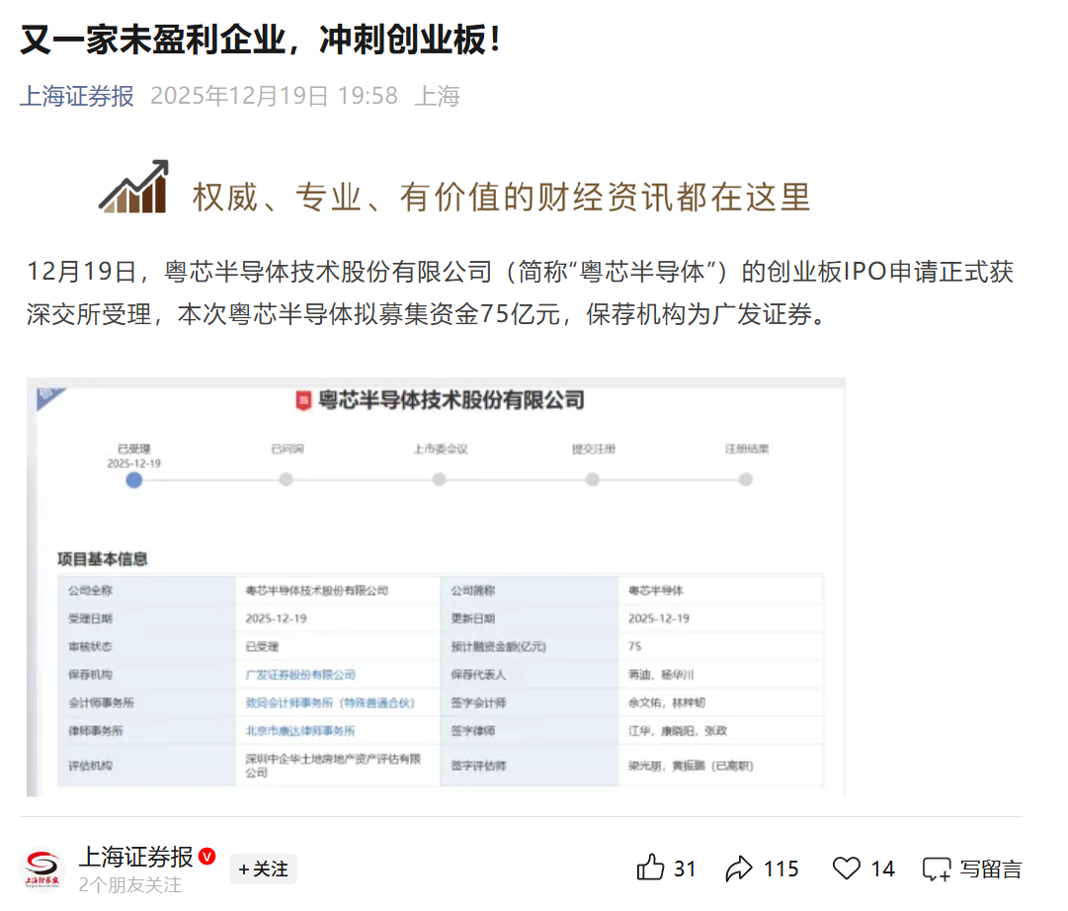Click the 上海 location text after date
1068x911 pixels.
pyautogui.click(x=438, y=96)
